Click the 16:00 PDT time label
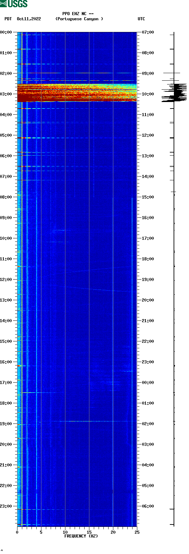 pos(6,362)
